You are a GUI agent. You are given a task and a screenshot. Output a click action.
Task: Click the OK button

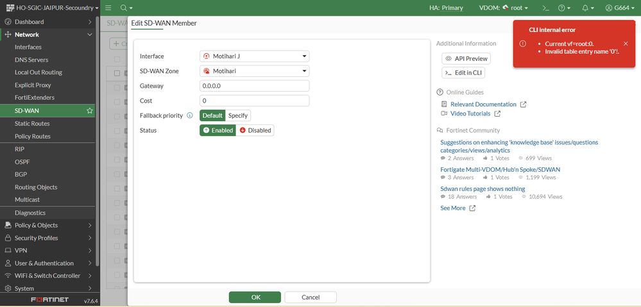[255, 297]
